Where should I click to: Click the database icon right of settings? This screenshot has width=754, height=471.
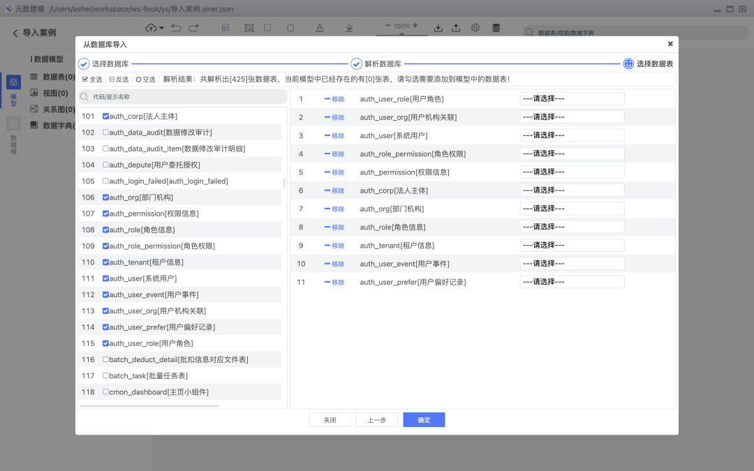(x=496, y=27)
